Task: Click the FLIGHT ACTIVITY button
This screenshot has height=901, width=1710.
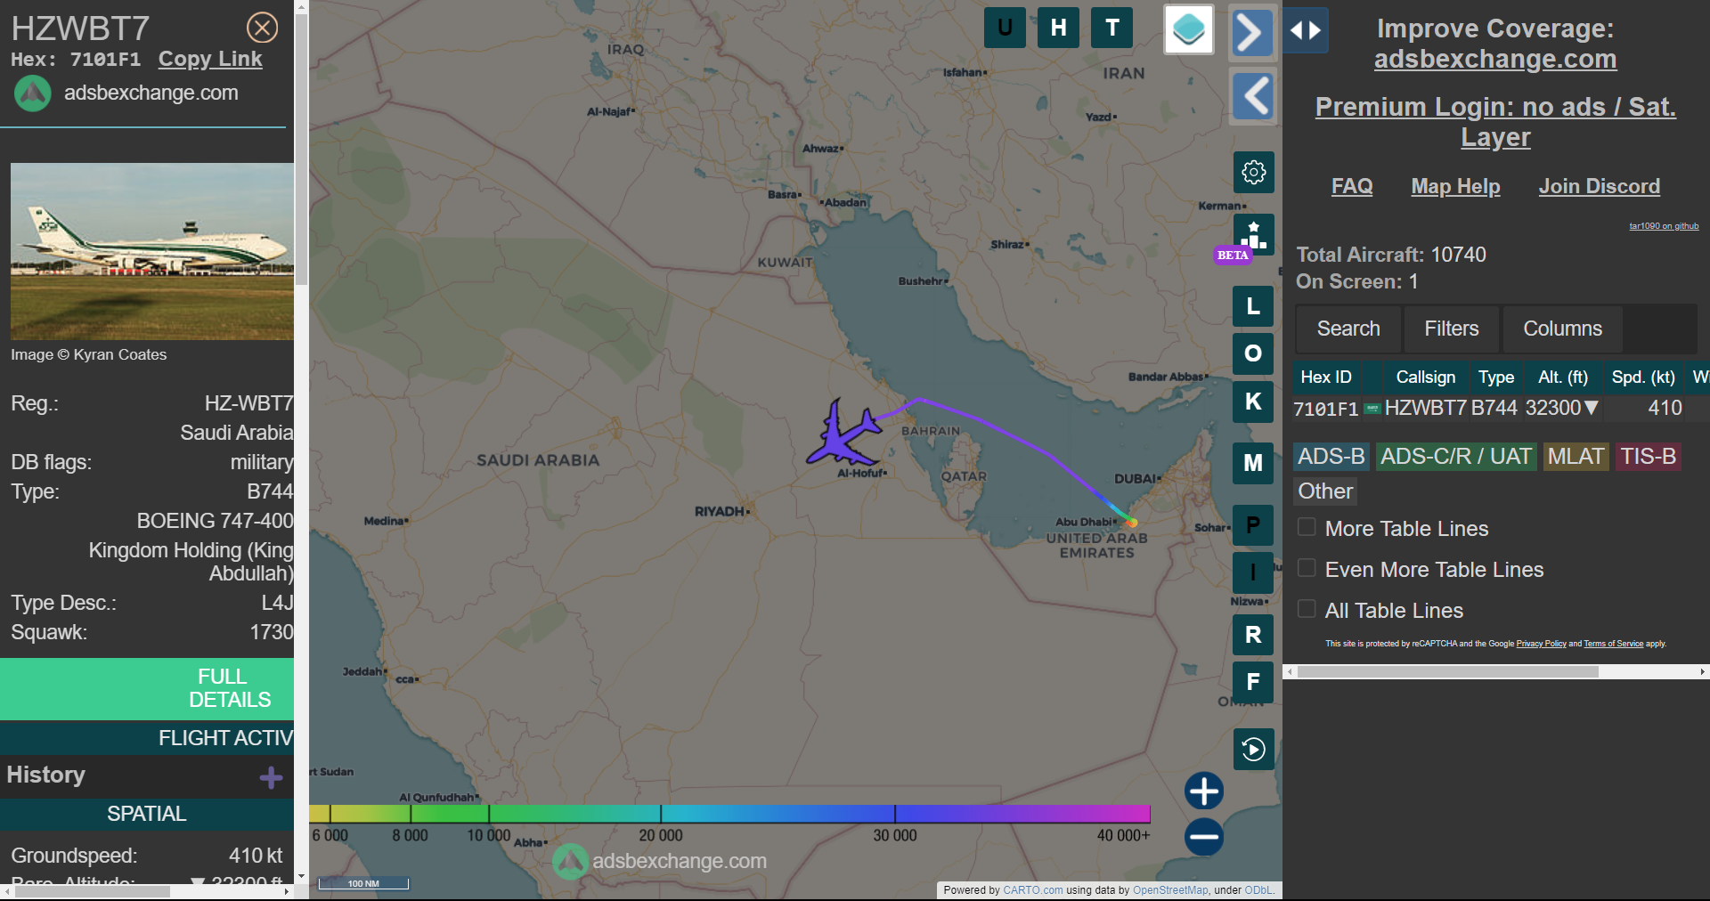Action: [x=147, y=738]
